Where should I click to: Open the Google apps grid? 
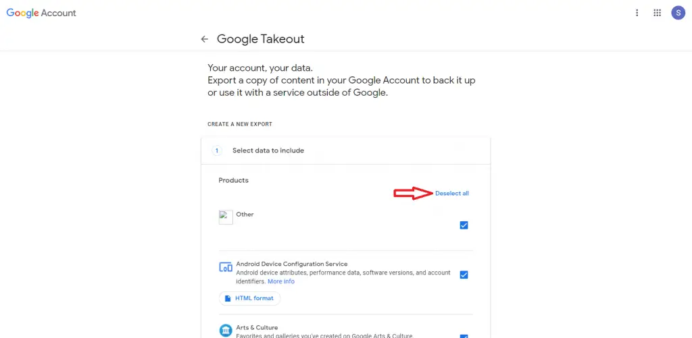coord(657,13)
